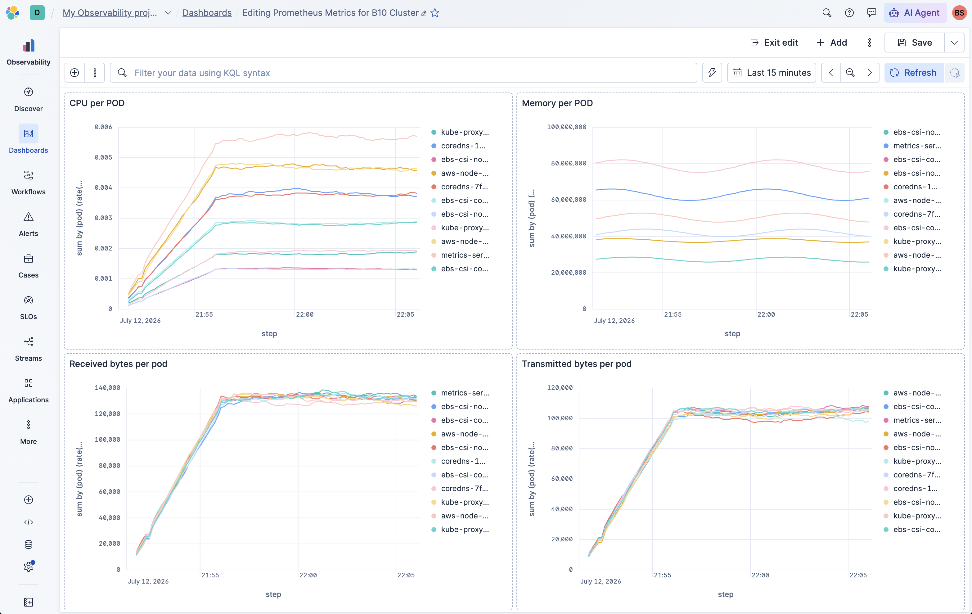Viewport: 972px width, 614px height.
Task: Click coredns-1 color dot in Received bytes legend
Action: (x=434, y=461)
